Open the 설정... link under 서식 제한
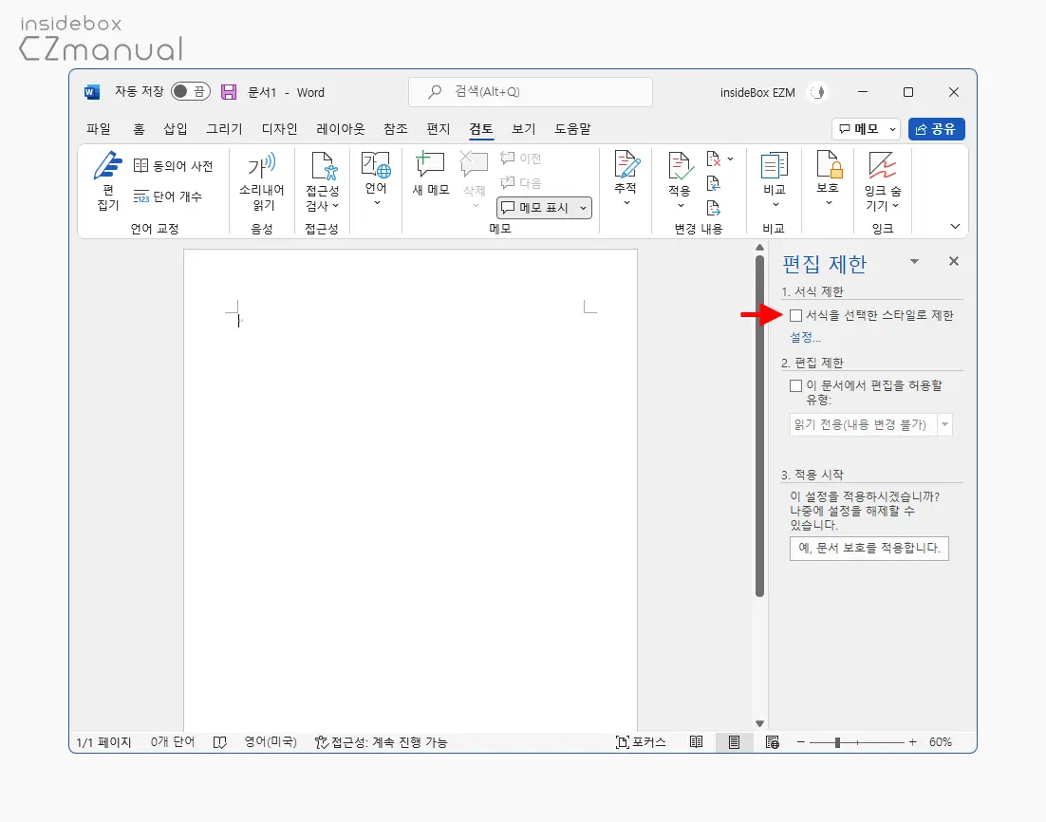The width and height of the screenshot is (1046, 822). 805,338
